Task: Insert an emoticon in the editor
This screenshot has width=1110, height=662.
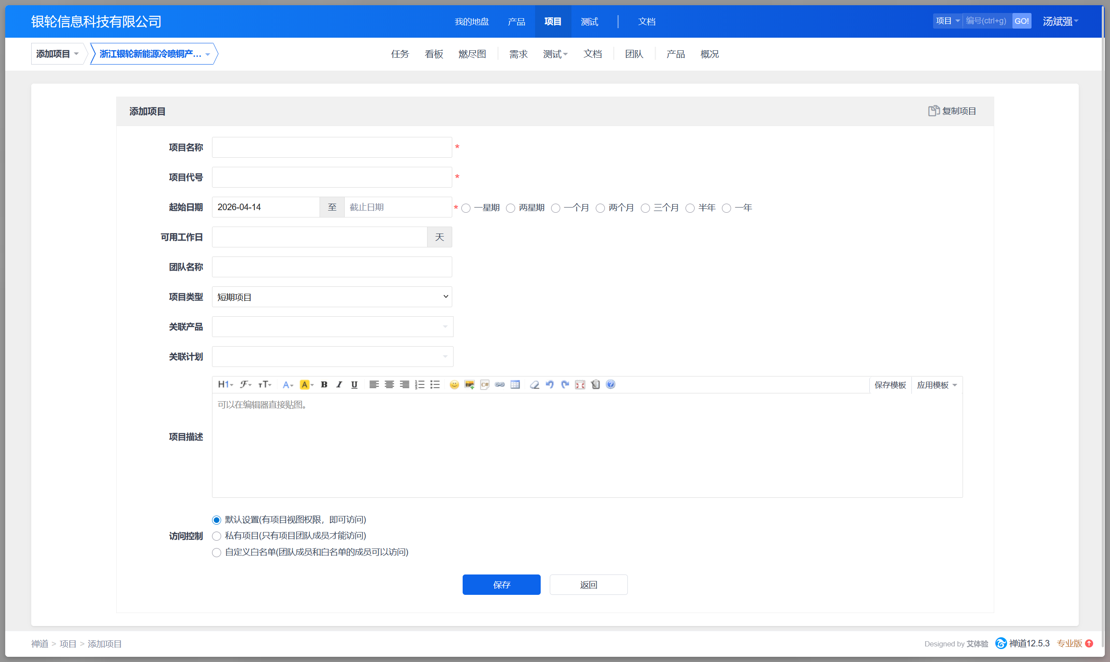Action: 454,385
